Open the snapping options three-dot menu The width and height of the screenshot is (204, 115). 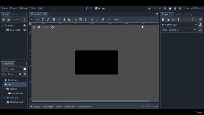86,19
